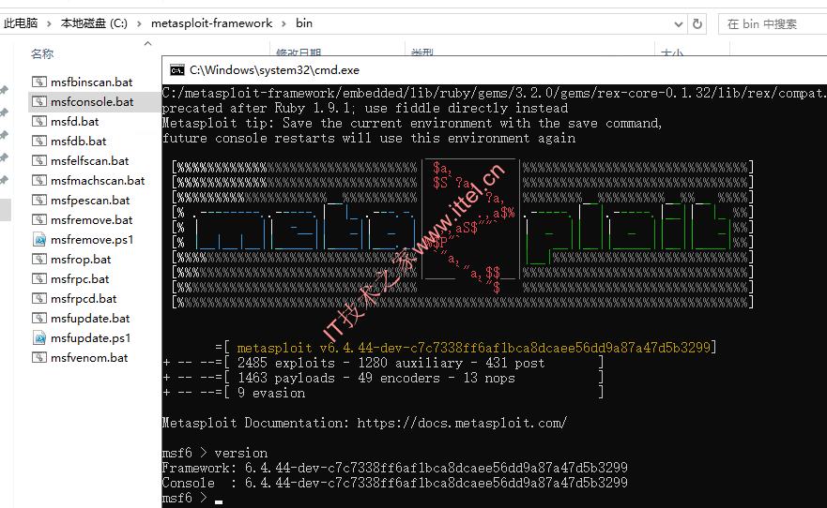827x508 pixels.
Task: Select the msfremove.bat file name
Action: click(x=92, y=220)
